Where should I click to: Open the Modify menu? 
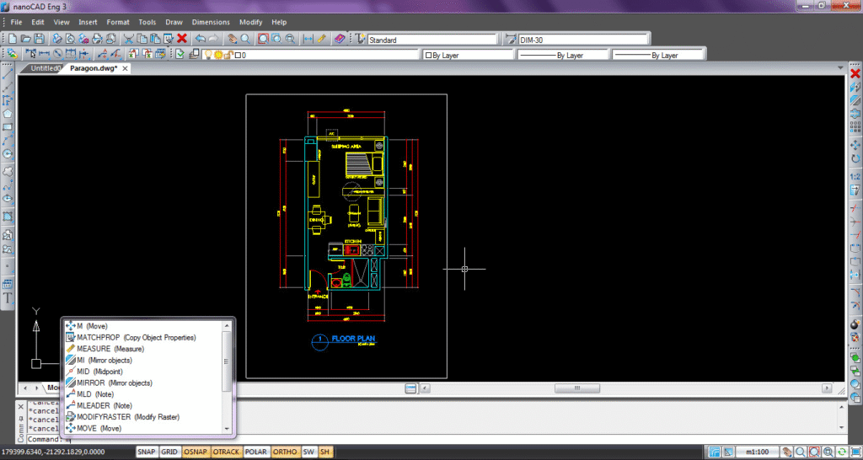coord(250,23)
